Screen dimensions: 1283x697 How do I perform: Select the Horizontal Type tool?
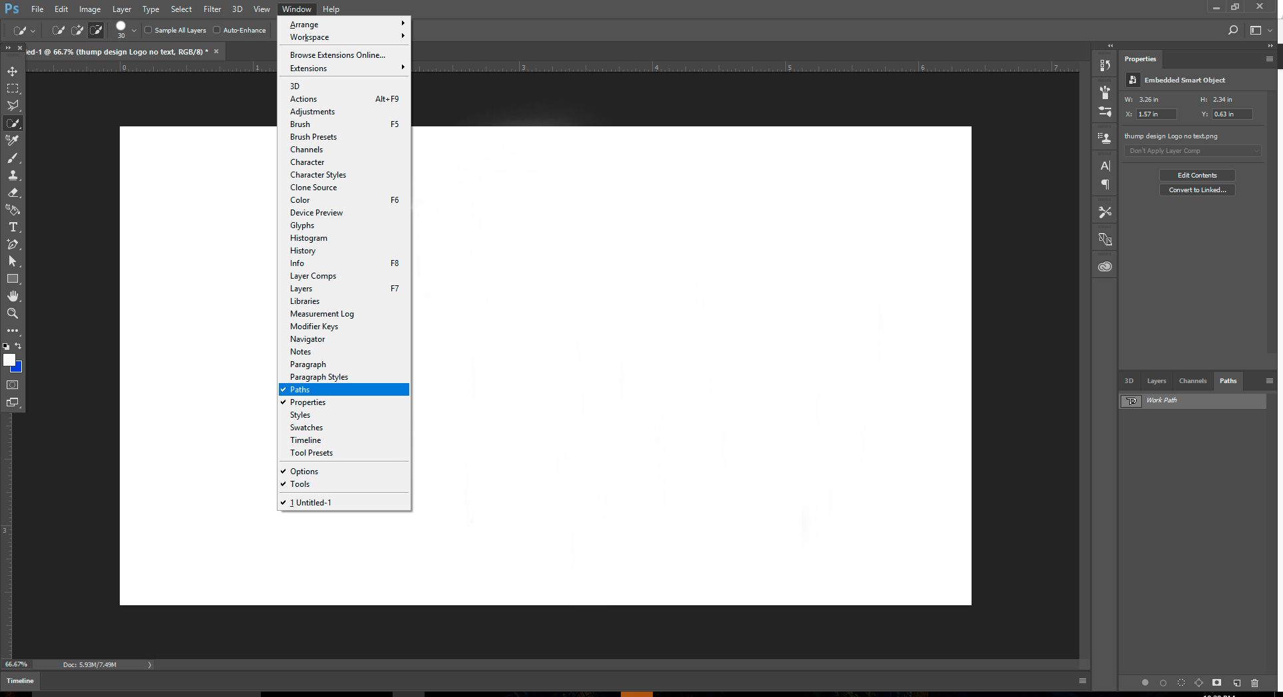(x=13, y=227)
